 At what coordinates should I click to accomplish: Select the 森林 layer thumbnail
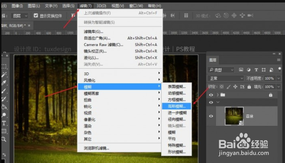tap(234, 116)
